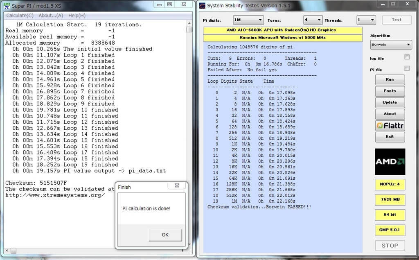This screenshot has height=260, width=419.
Task: Click the 'Loop 1 finished' line
Action: 63,55
